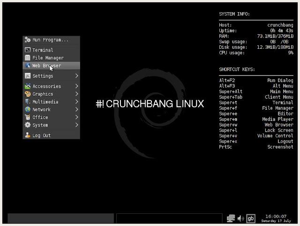Click the Graphics palette icon

[28, 94]
